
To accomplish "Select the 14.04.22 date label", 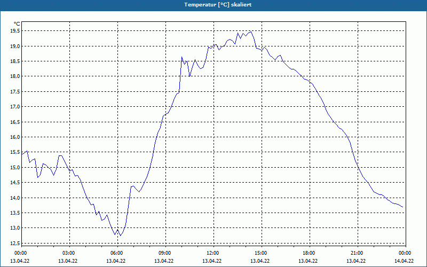I will tap(404, 261).
